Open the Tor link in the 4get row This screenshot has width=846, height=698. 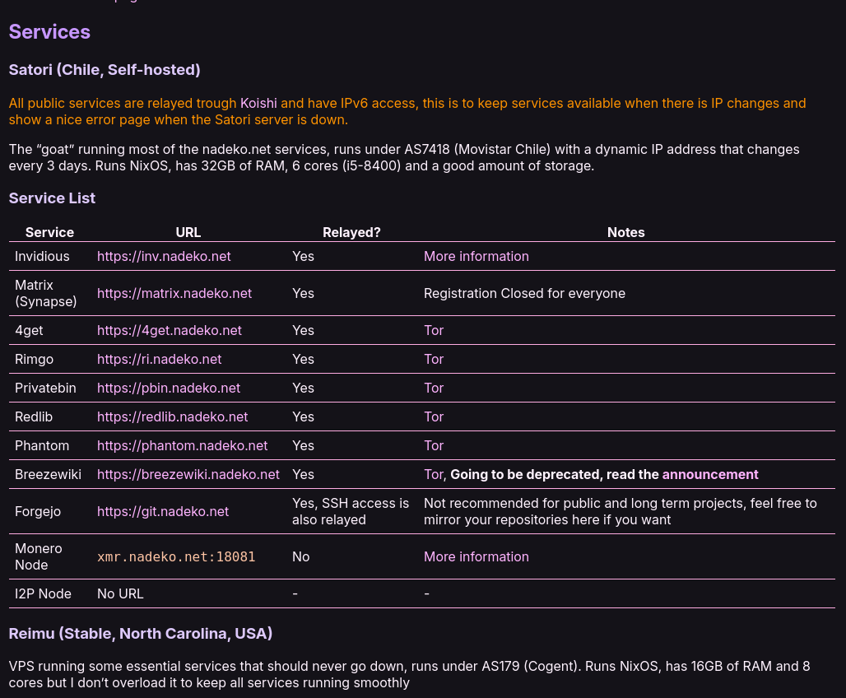[434, 330]
